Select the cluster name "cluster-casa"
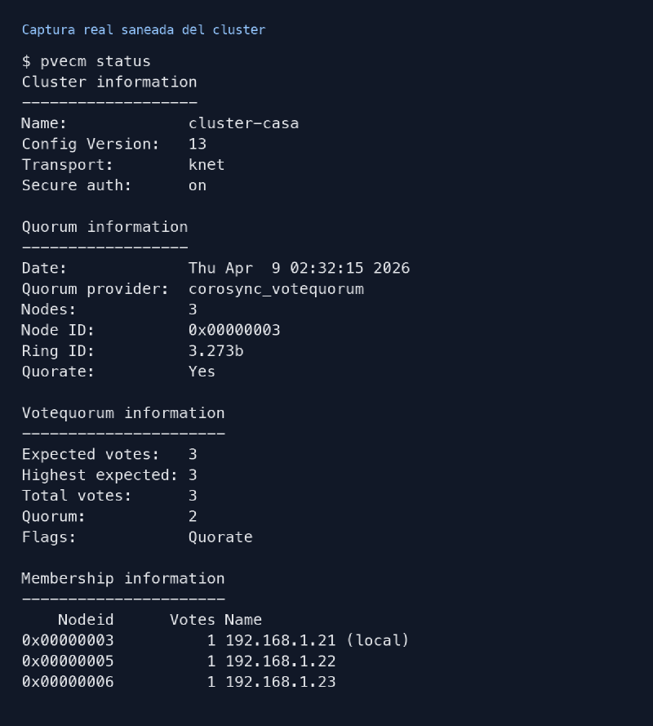Viewport: 653px width, 726px height. click(243, 123)
